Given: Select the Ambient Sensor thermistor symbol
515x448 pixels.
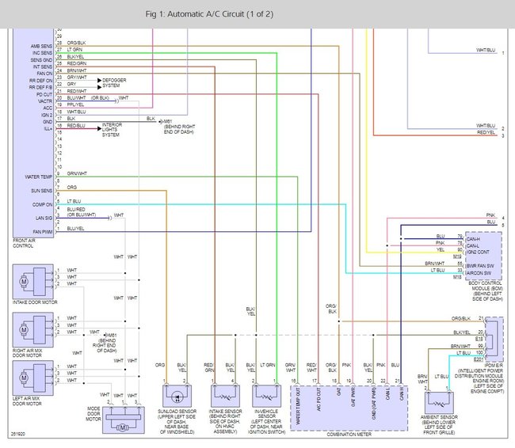Looking at the screenshot, I should [x=439, y=403].
